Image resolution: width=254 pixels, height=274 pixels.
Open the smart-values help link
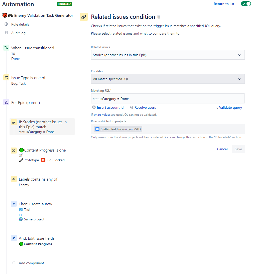coord(102,115)
